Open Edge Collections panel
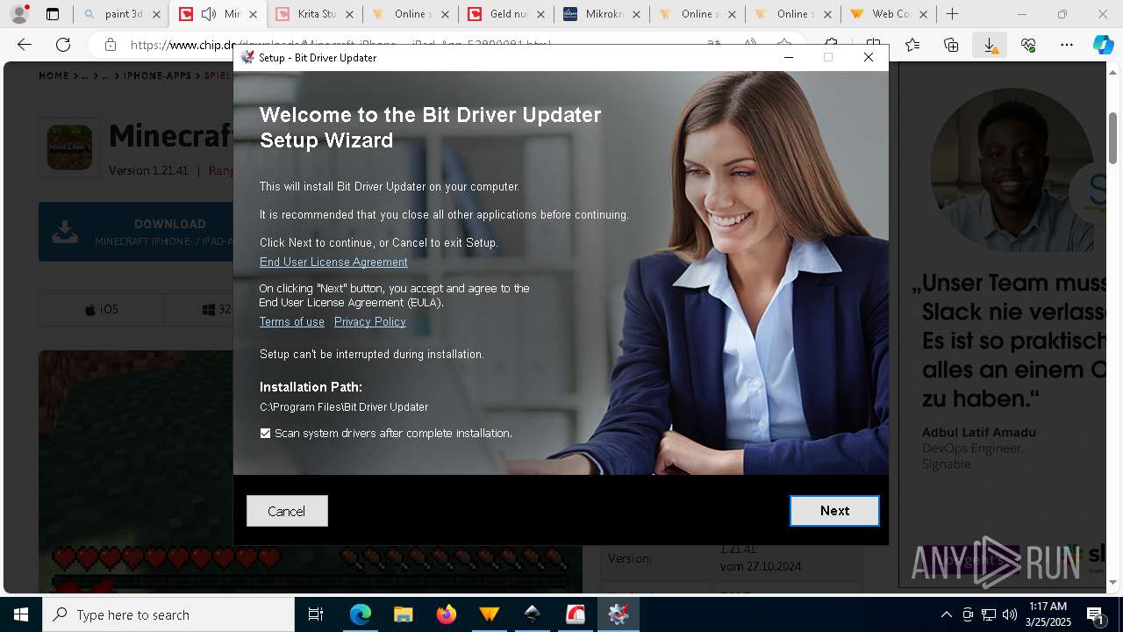1123x632 pixels. pos(951,45)
